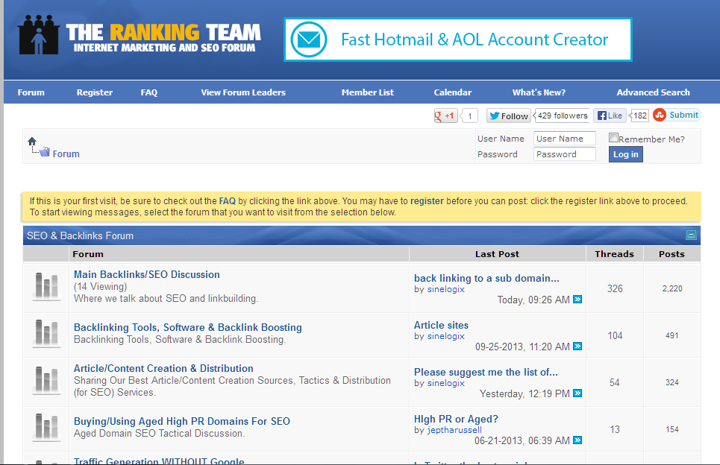Click the Facebook like count 182
This screenshot has height=465, width=720.
point(639,116)
